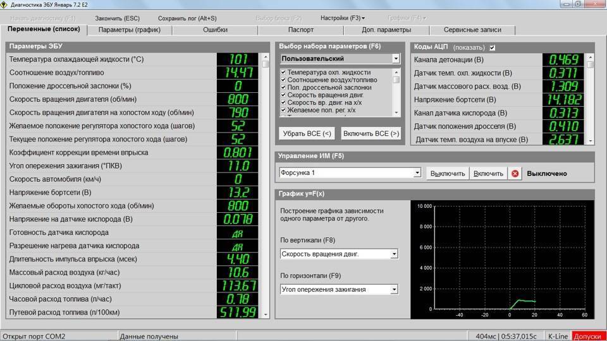
Task: Select Температура охлаждающей жидкости (°C) row
Action: [x=133, y=59]
